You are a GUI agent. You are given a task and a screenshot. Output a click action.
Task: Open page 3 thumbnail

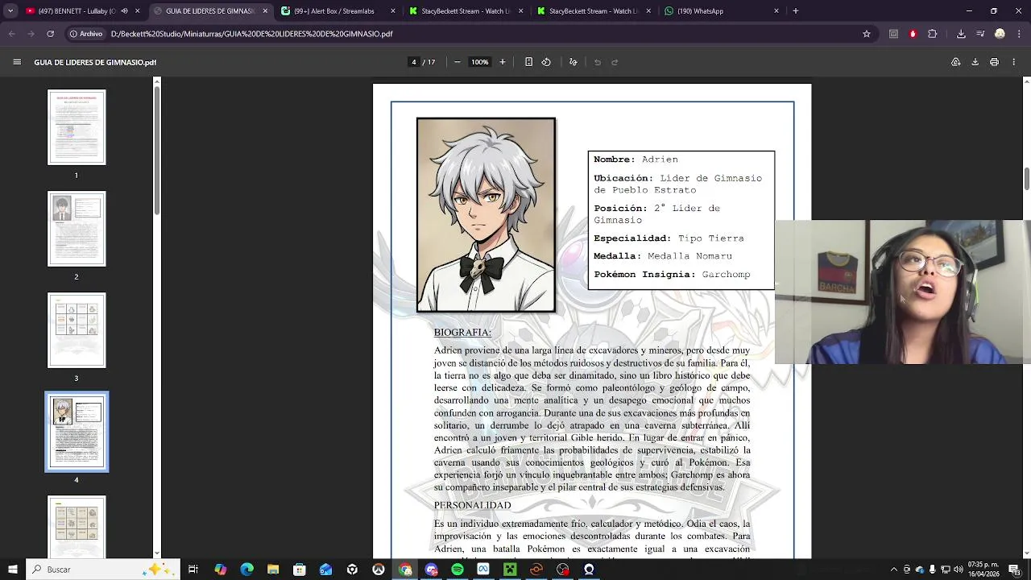[x=77, y=330]
